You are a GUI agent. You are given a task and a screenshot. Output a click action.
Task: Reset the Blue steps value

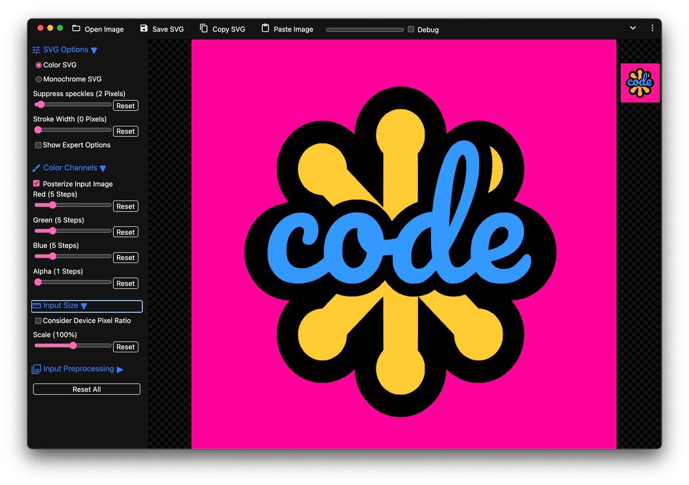(x=126, y=257)
